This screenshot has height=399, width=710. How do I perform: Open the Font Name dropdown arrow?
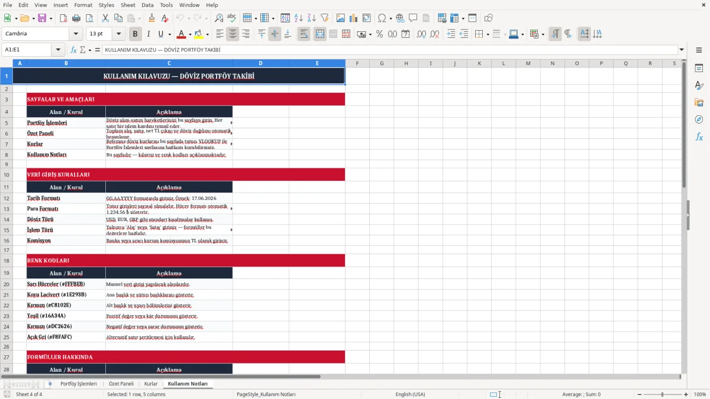pos(76,34)
